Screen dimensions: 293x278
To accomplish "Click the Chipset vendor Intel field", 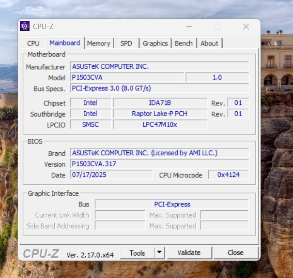I will (91, 102).
